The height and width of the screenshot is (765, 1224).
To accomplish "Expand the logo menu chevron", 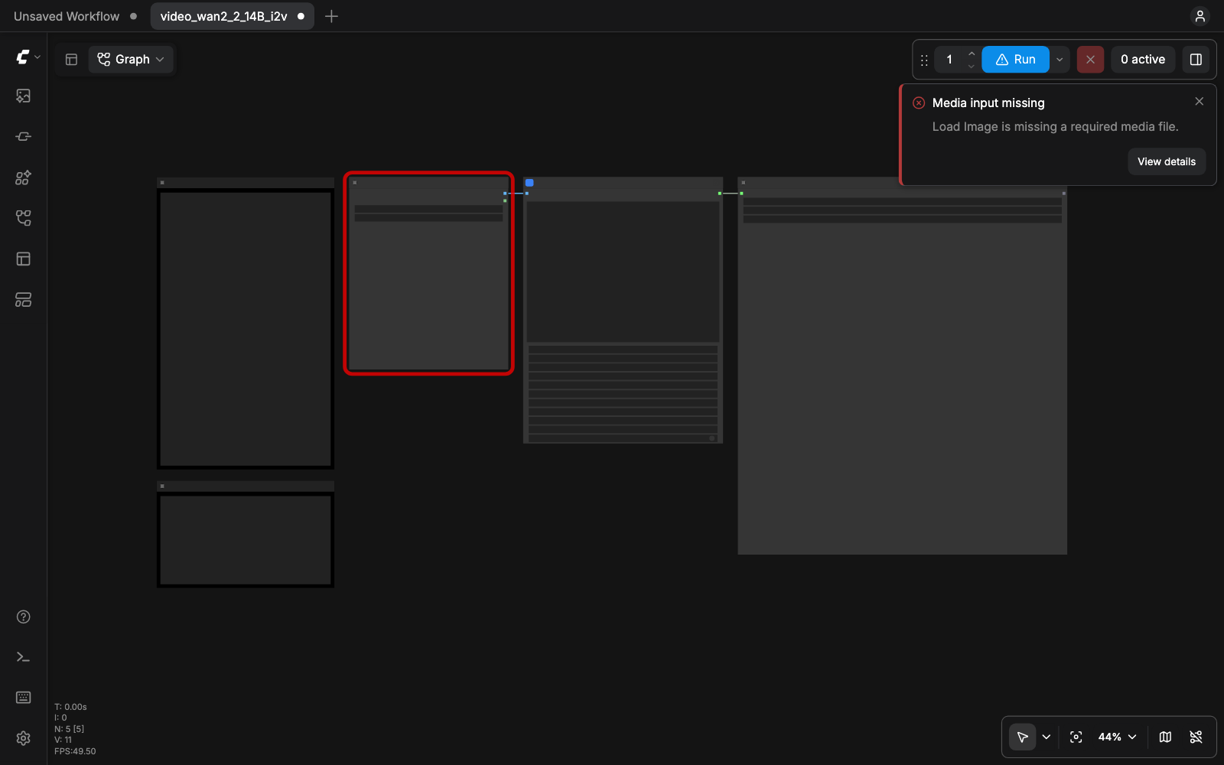I will point(37,57).
